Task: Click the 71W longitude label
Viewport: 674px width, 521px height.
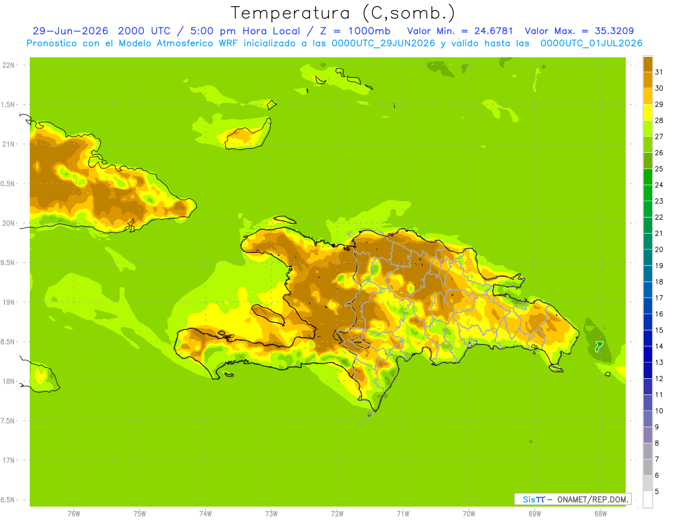Action: coord(403,514)
